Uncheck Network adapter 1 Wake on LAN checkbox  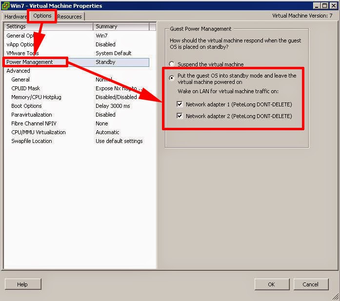180,104
